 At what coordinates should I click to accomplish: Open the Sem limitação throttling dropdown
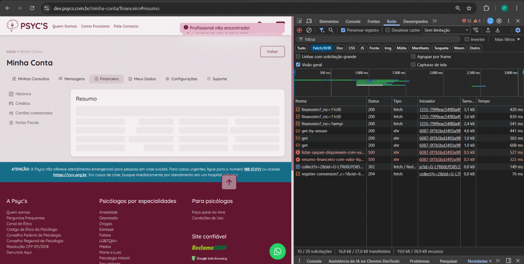pos(446,30)
